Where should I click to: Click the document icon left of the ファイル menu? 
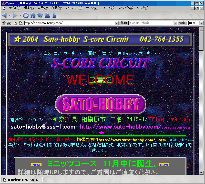pyautogui.click(x=4, y=8)
